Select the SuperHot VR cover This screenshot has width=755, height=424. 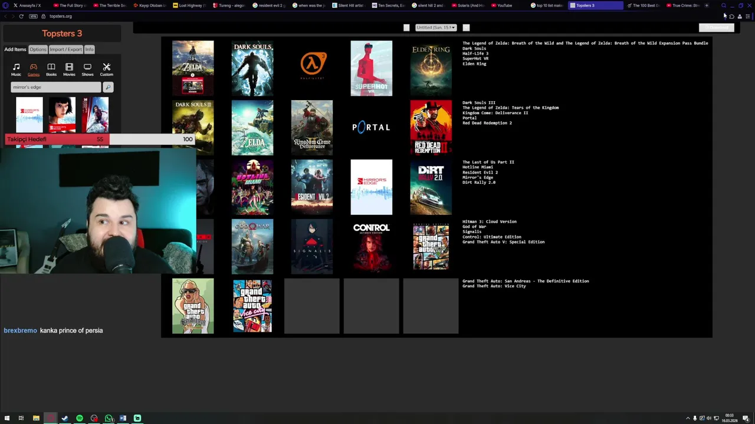coord(371,68)
